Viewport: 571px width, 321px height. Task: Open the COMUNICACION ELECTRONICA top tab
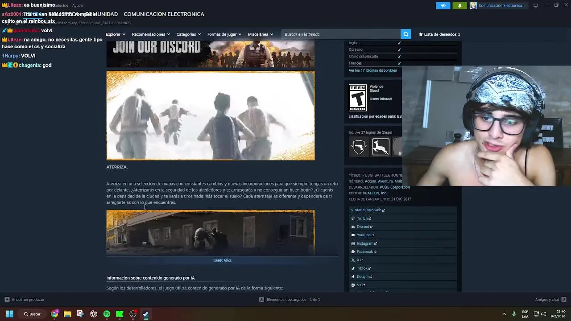(164, 14)
